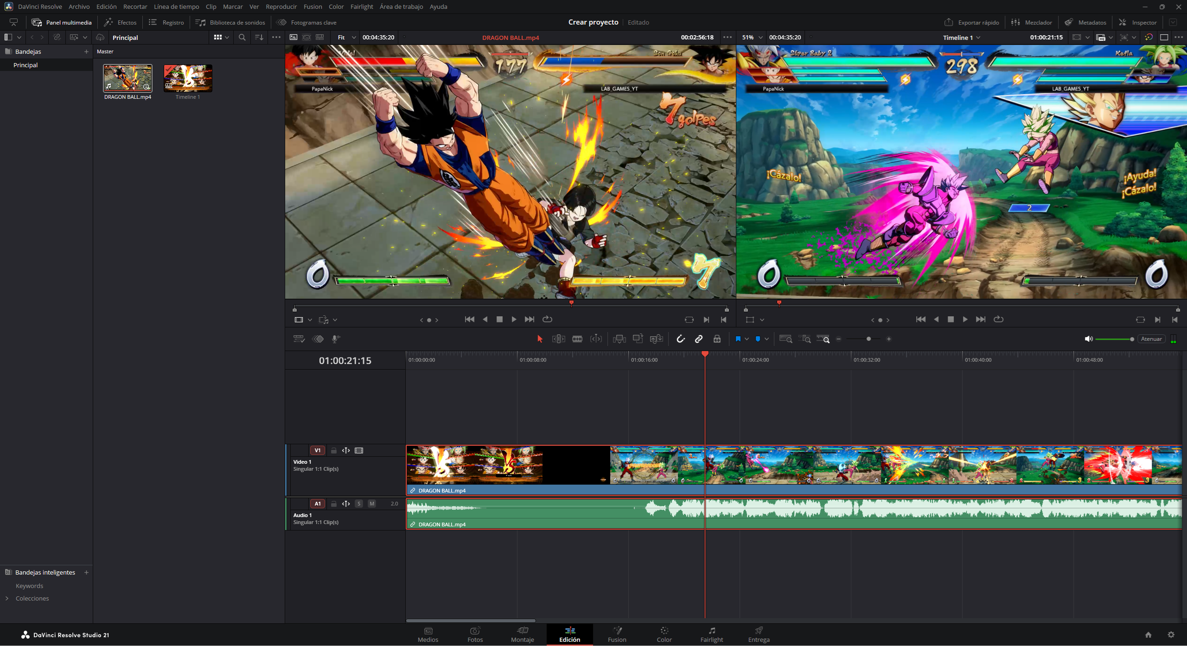1187x646 pixels.
Task: Adjust the timeline zoom slider
Action: click(863, 339)
